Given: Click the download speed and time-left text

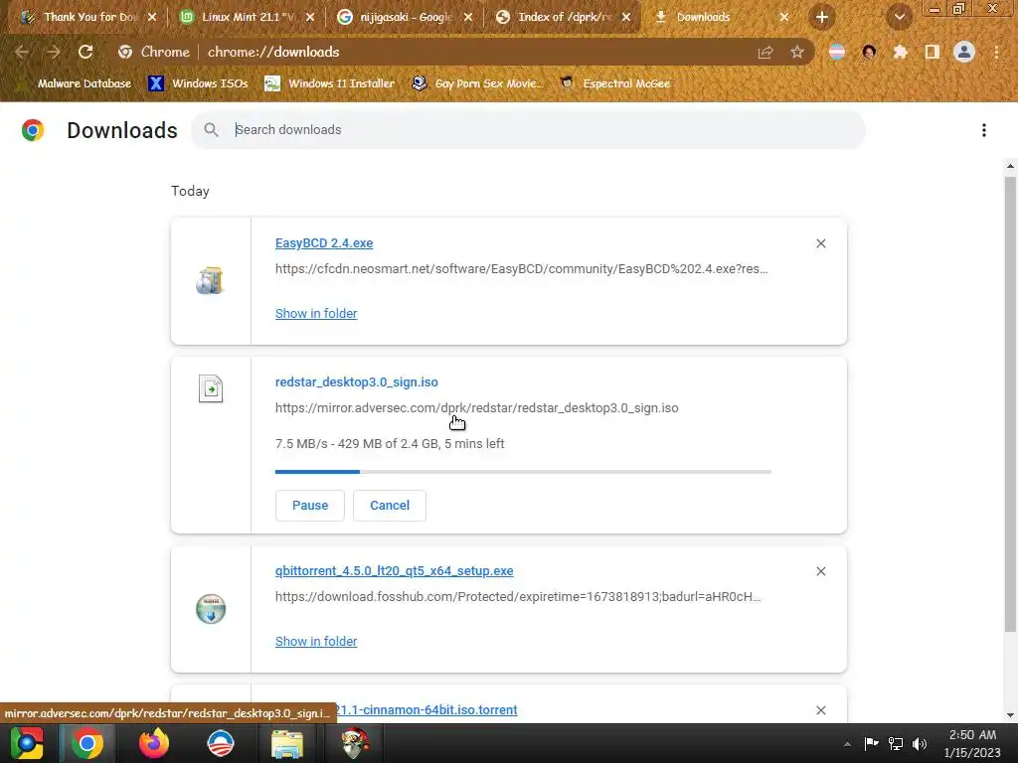Looking at the screenshot, I should 390,444.
